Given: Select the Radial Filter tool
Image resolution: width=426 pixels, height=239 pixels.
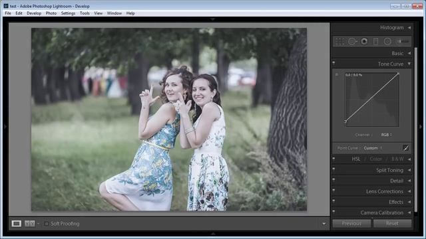Looking at the screenshot, I should pyautogui.click(x=387, y=41).
